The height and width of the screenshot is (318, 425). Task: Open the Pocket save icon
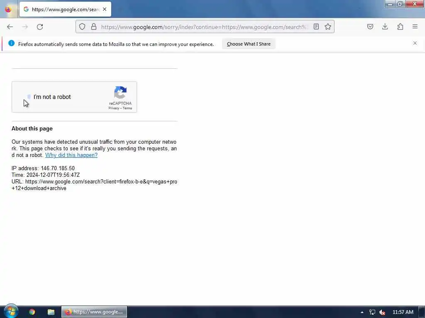click(370, 26)
